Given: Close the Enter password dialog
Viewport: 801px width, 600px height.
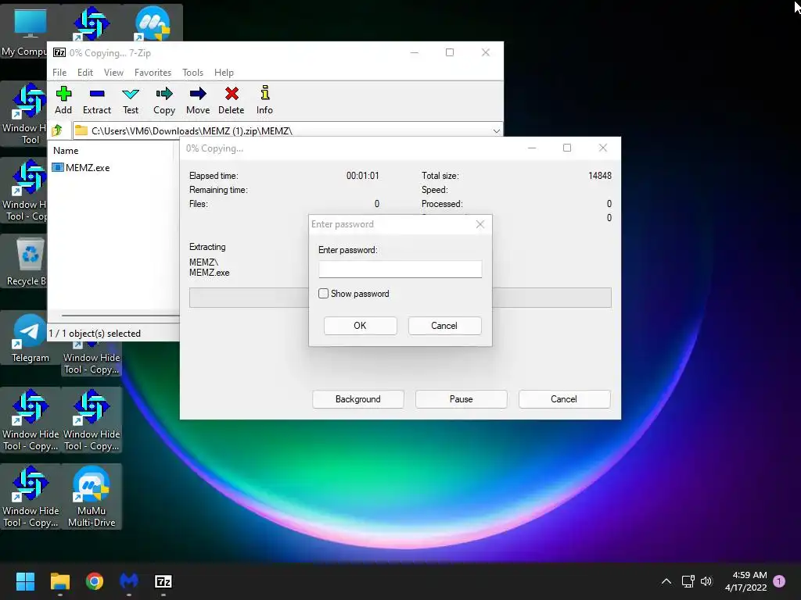Looking at the screenshot, I should (480, 224).
